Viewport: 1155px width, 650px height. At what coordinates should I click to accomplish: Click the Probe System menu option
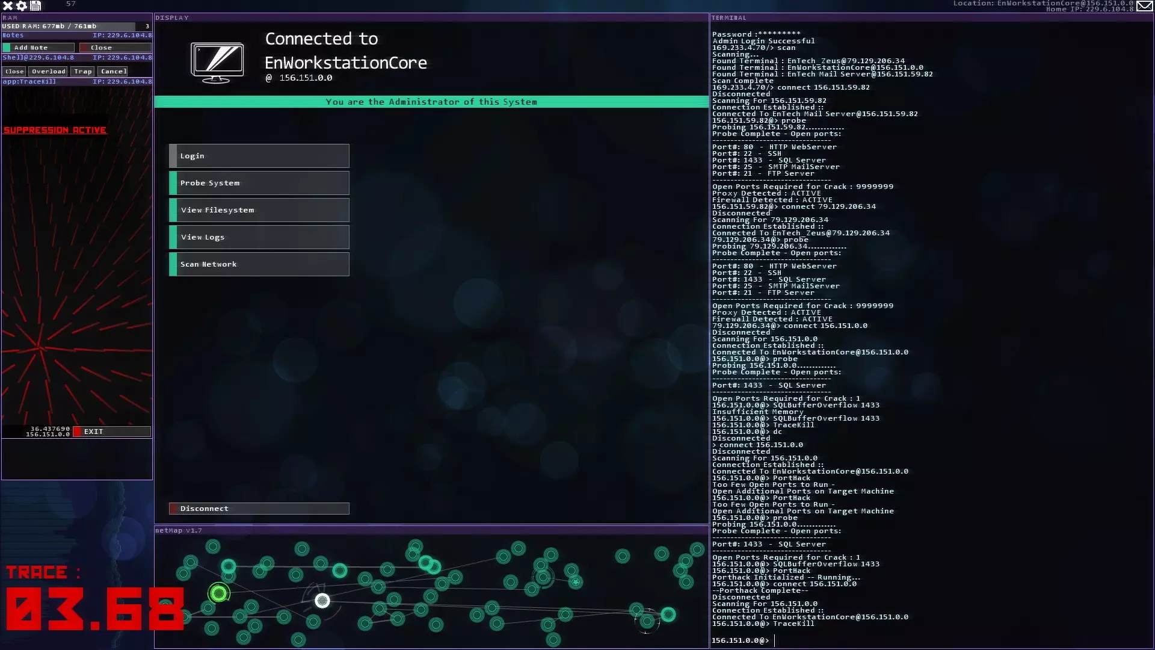259,183
